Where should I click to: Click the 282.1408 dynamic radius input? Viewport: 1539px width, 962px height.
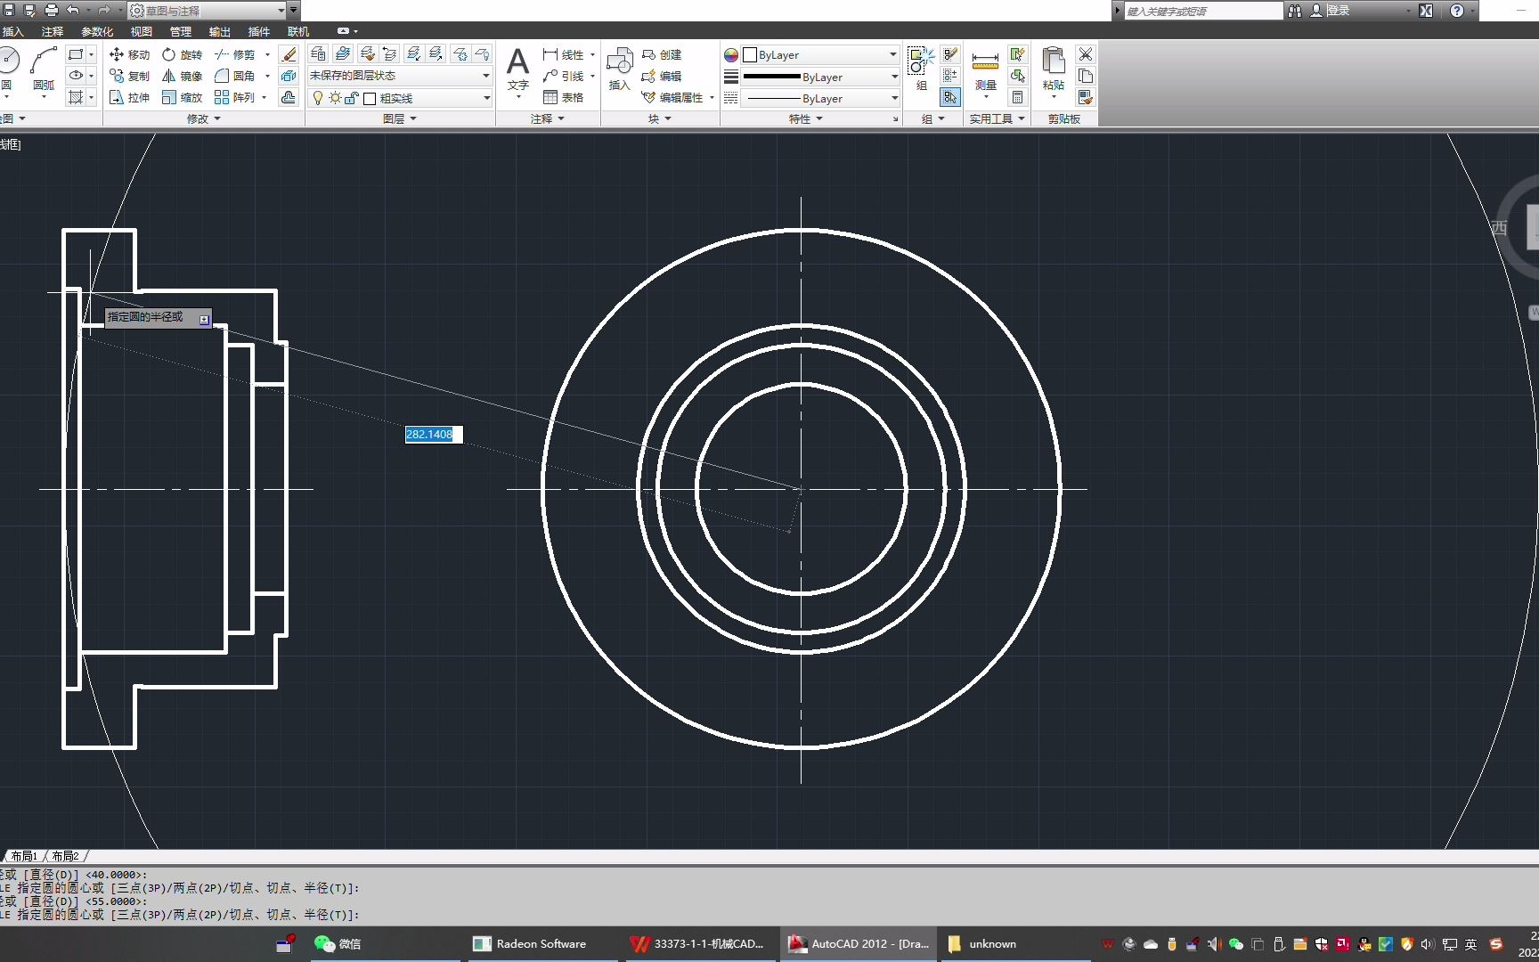coord(434,435)
